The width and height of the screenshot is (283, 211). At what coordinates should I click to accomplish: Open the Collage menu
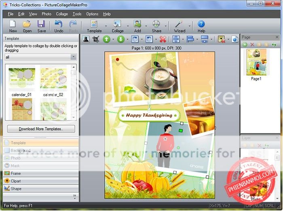click(x=62, y=14)
